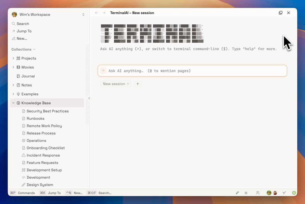Add a new session with plus button
Viewport: 305px width, 204px height.
(x=138, y=84)
